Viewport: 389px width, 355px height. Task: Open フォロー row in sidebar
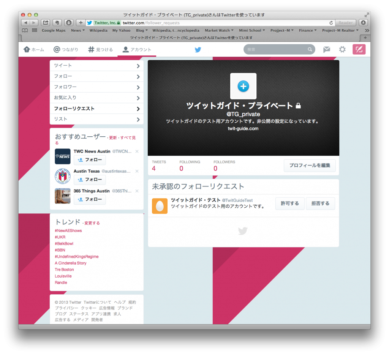click(97, 76)
